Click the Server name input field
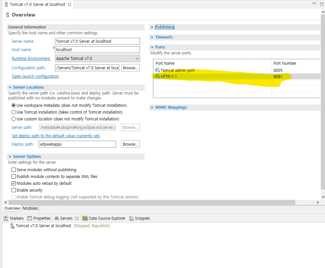The image size is (325, 268). pyautogui.click(x=97, y=41)
